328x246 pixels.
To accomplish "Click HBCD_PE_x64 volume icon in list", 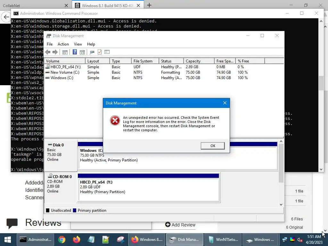I will coord(48,67).
